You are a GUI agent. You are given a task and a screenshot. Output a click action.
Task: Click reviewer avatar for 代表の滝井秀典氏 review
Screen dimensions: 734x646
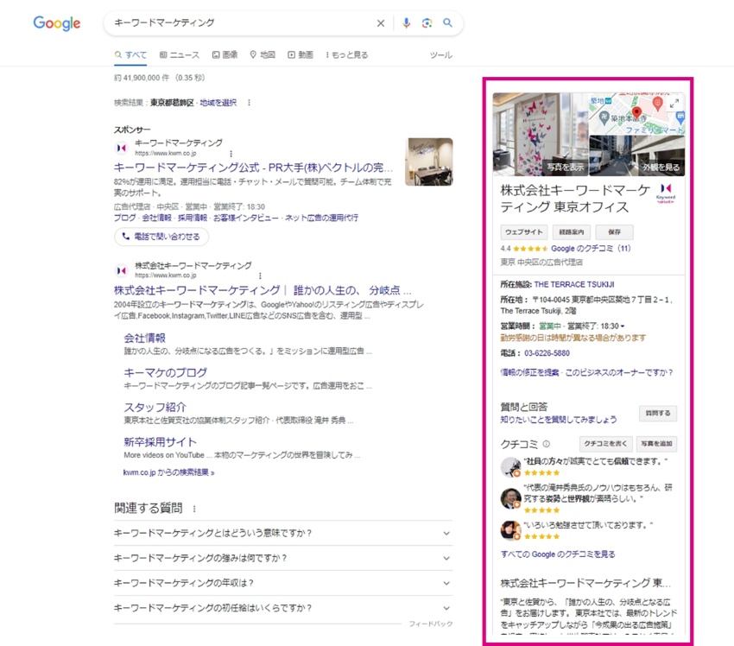[x=510, y=498]
